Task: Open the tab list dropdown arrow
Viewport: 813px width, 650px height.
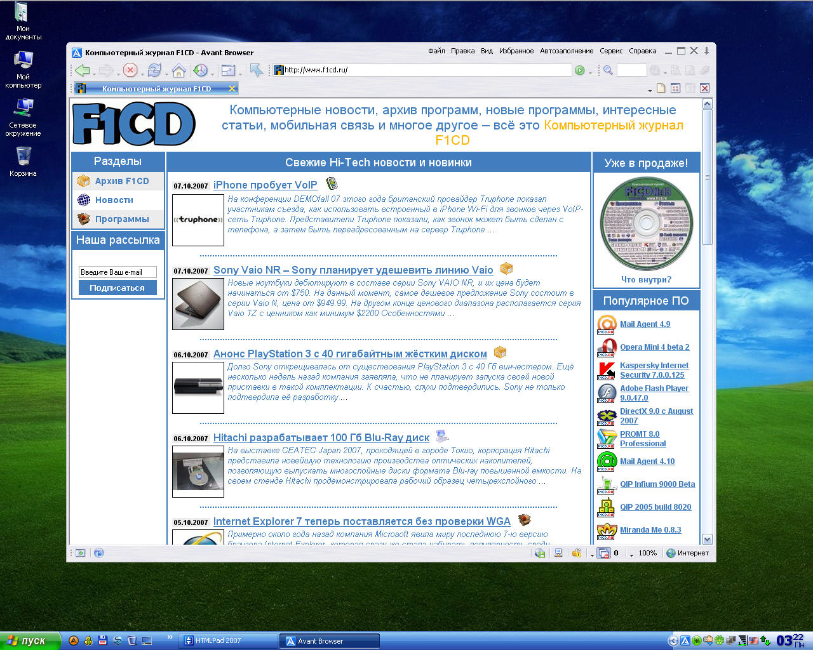Action: click(x=650, y=90)
